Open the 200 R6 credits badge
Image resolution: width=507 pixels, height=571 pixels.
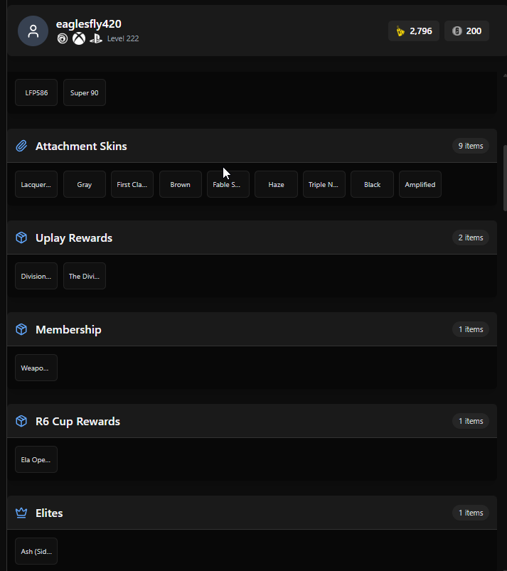pyautogui.click(x=466, y=31)
